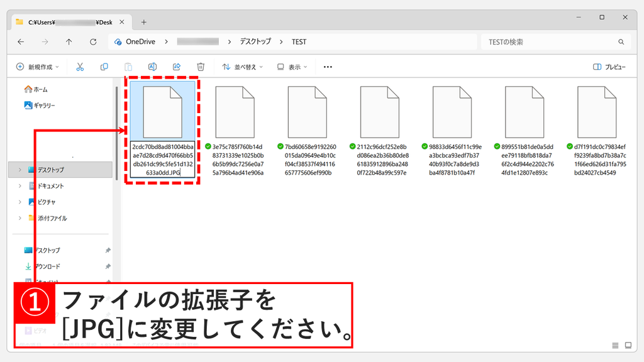
Task: Select the file icon 2112c96dcf252e8b
Action: coord(379,112)
